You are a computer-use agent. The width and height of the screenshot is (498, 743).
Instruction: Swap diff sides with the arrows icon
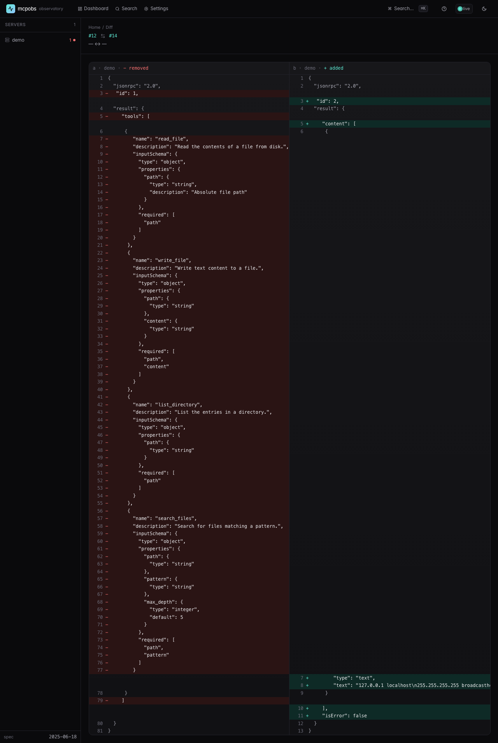pyautogui.click(x=103, y=36)
